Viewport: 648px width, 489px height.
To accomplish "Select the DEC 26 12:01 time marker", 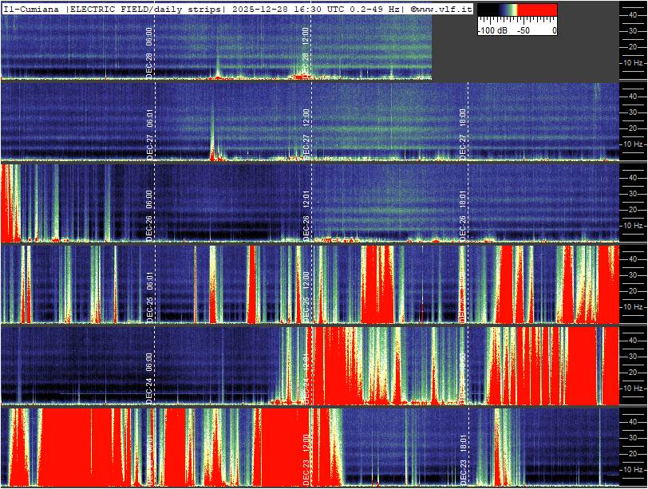I will click(306, 215).
